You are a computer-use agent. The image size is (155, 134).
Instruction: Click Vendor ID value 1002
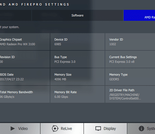coord(113,44)
